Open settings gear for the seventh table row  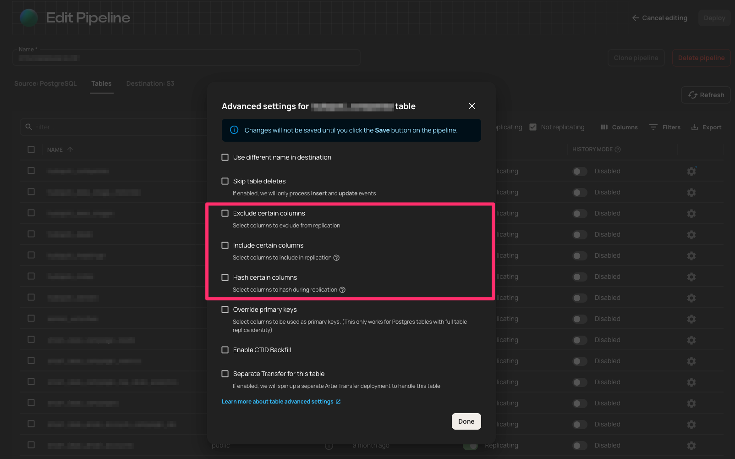[x=691, y=298]
